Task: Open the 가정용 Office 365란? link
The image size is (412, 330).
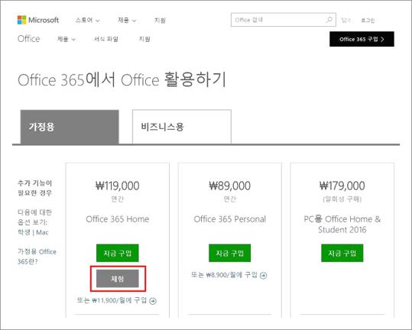Action: (x=37, y=257)
